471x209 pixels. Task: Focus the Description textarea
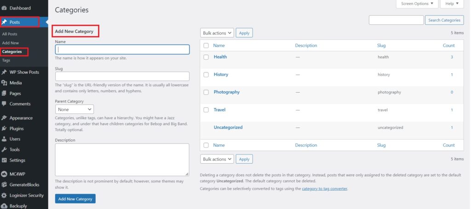click(122, 160)
